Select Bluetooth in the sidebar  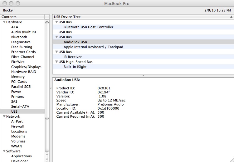click(19, 37)
